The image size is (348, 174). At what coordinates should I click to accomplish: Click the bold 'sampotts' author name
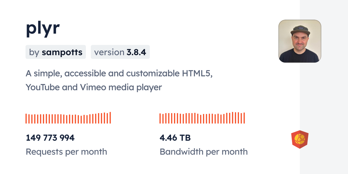(62, 52)
